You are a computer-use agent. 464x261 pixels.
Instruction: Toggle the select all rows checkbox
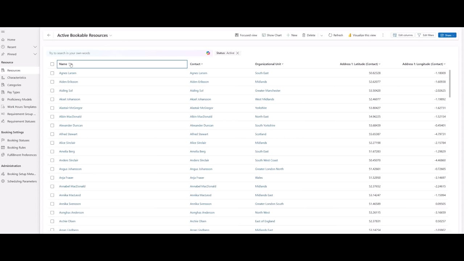[x=52, y=64]
